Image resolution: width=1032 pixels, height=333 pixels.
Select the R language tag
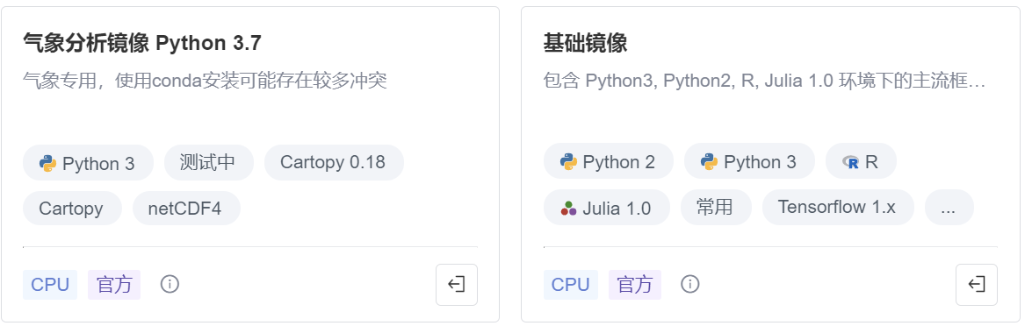[x=861, y=161]
